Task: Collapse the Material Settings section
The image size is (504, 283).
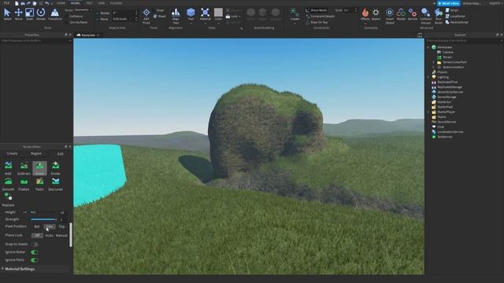Action: [2, 269]
